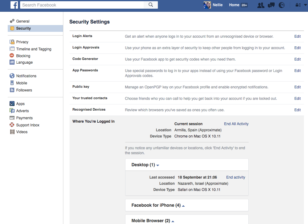This screenshot has width=308, height=224.
Task: Go to Home in top bar
Action: coord(234,5)
